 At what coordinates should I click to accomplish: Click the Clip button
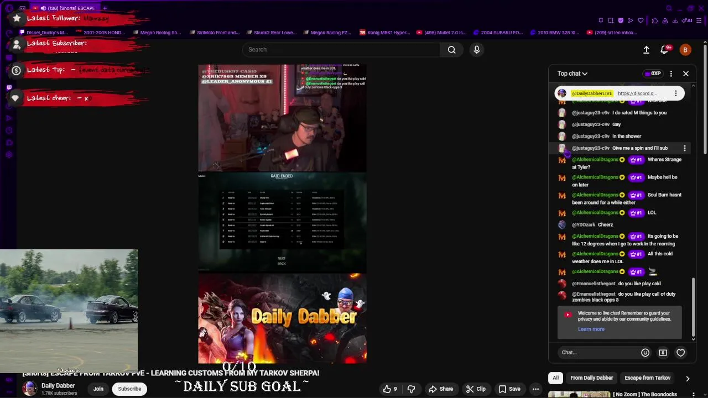click(x=476, y=389)
